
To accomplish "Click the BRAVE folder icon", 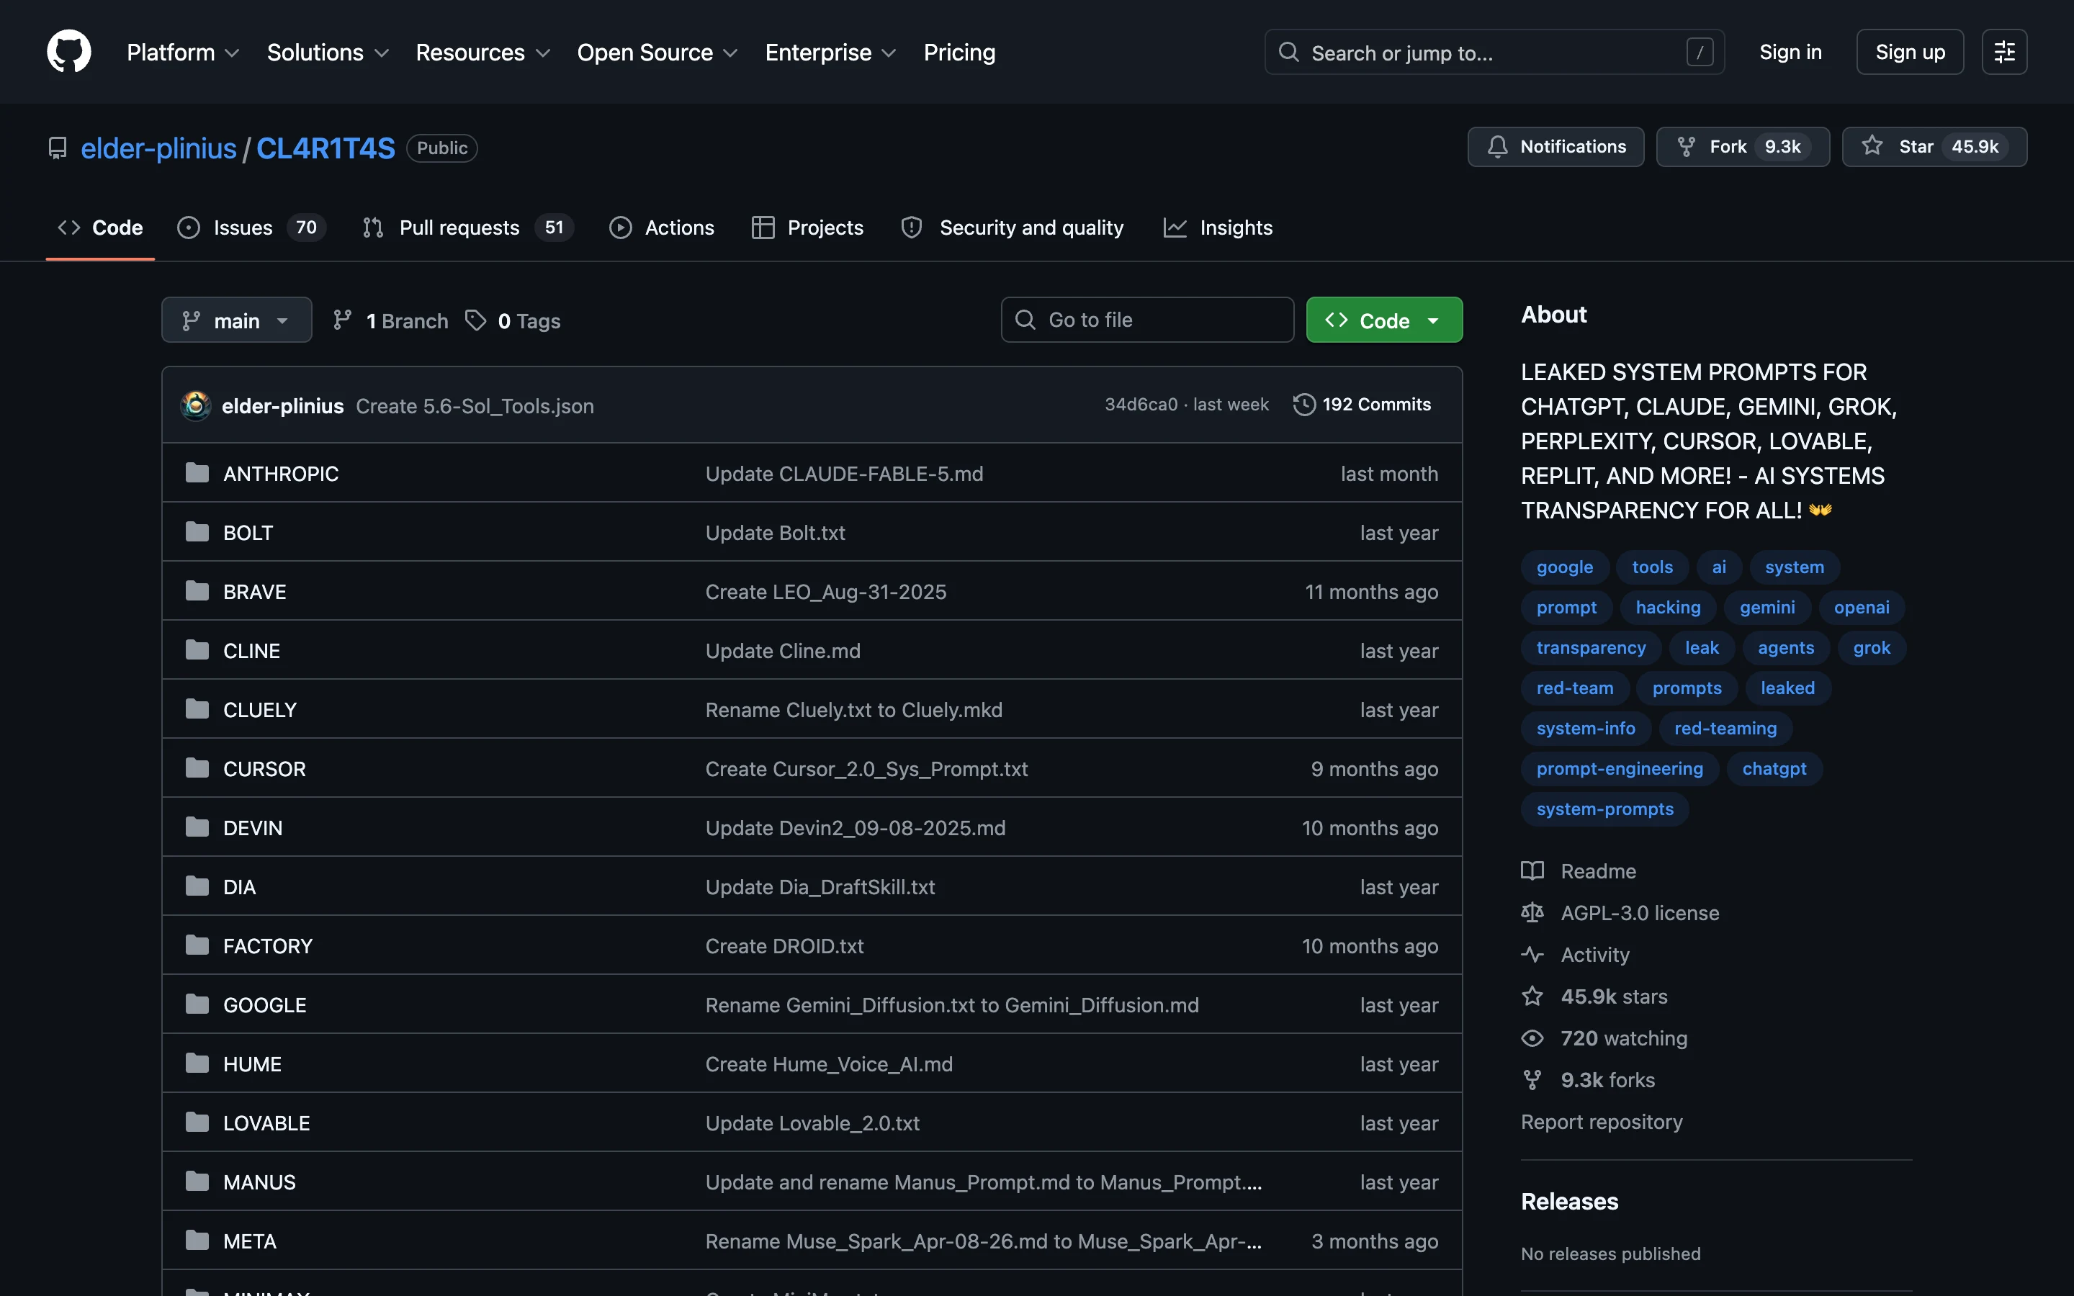I will (197, 590).
